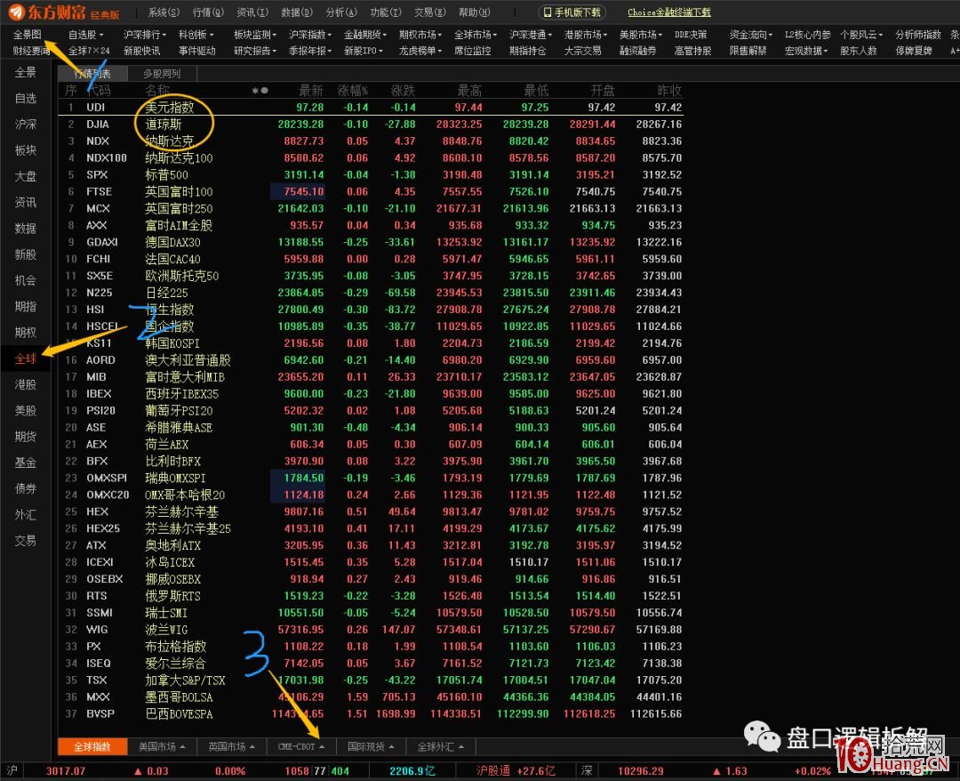Select 机会 in the sidebar
This screenshot has width=960, height=781.
[x=25, y=280]
